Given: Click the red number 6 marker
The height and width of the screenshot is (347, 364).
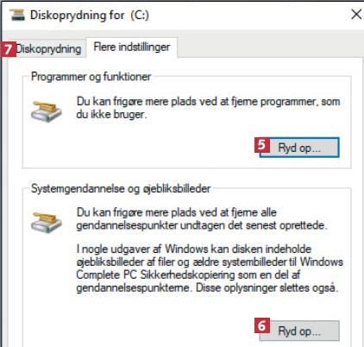Looking at the screenshot, I should (261, 325).
